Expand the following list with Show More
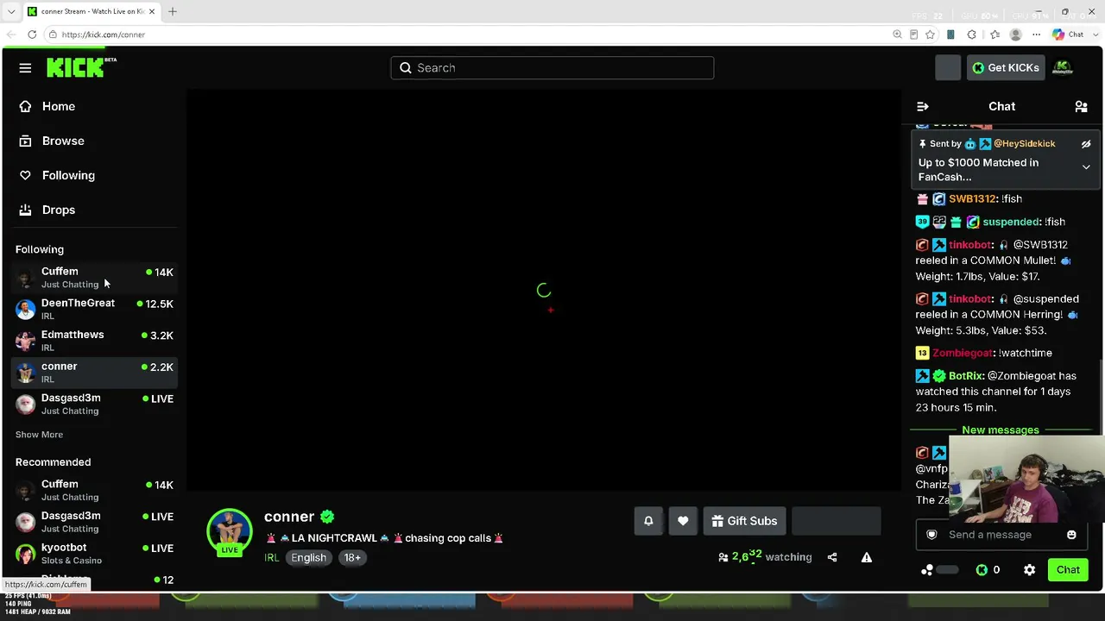The height and width of the screenshot is (621, 1105). pyautogui.click(x=39, y=435)
